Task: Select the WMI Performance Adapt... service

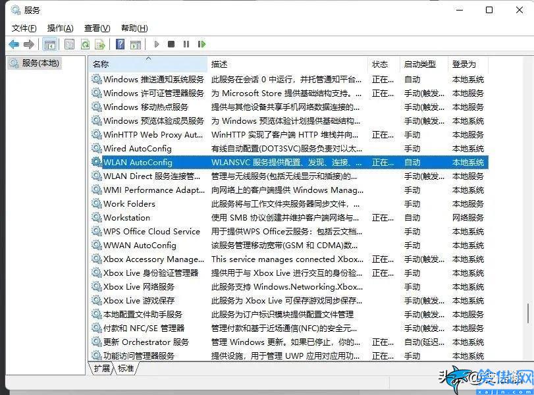Action: point(154,190)
